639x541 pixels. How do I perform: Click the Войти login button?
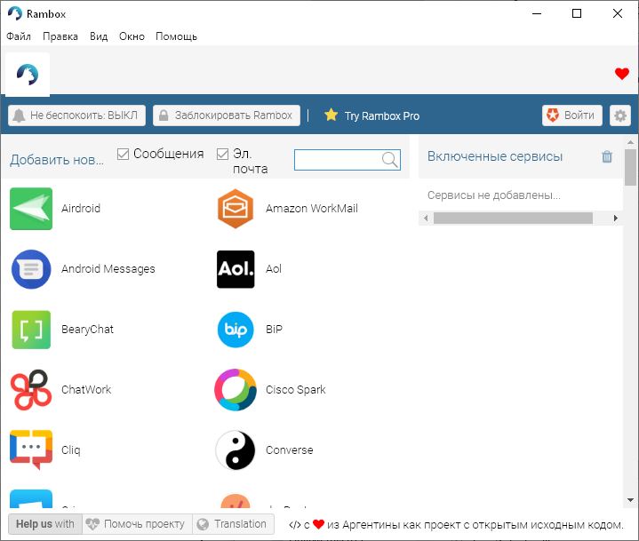[x=571, y=115]
